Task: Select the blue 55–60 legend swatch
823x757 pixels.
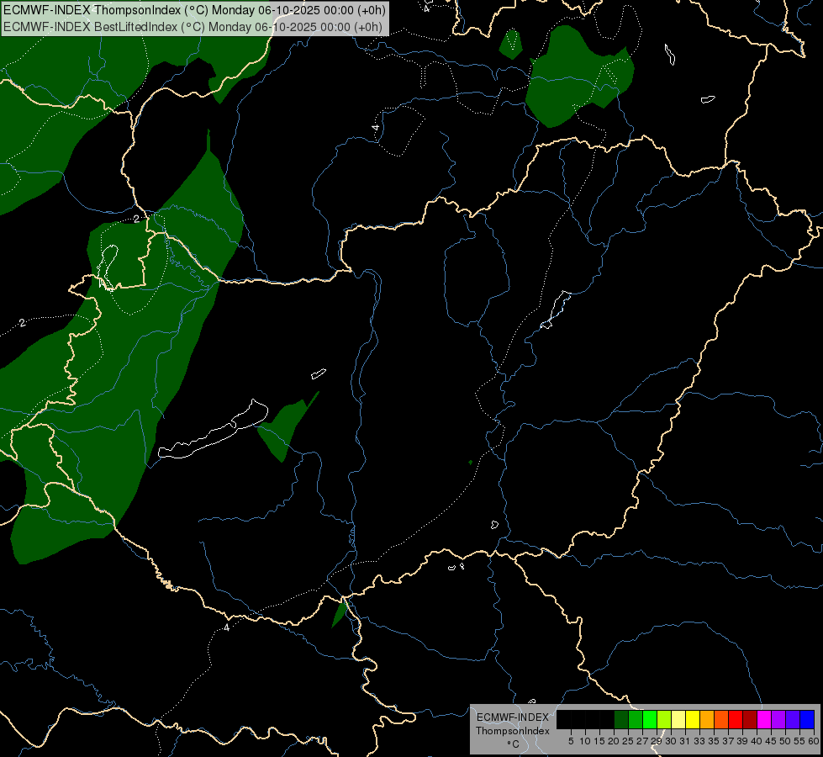Action: point(807,720)
